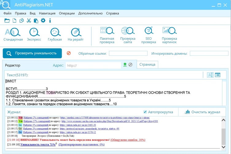
Task: Click the 1.2. Поняття, ознаки line
Action: (x=61, y=104)
